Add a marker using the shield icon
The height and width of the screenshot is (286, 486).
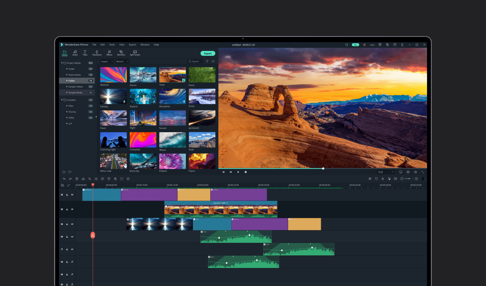tap(376, 179)
